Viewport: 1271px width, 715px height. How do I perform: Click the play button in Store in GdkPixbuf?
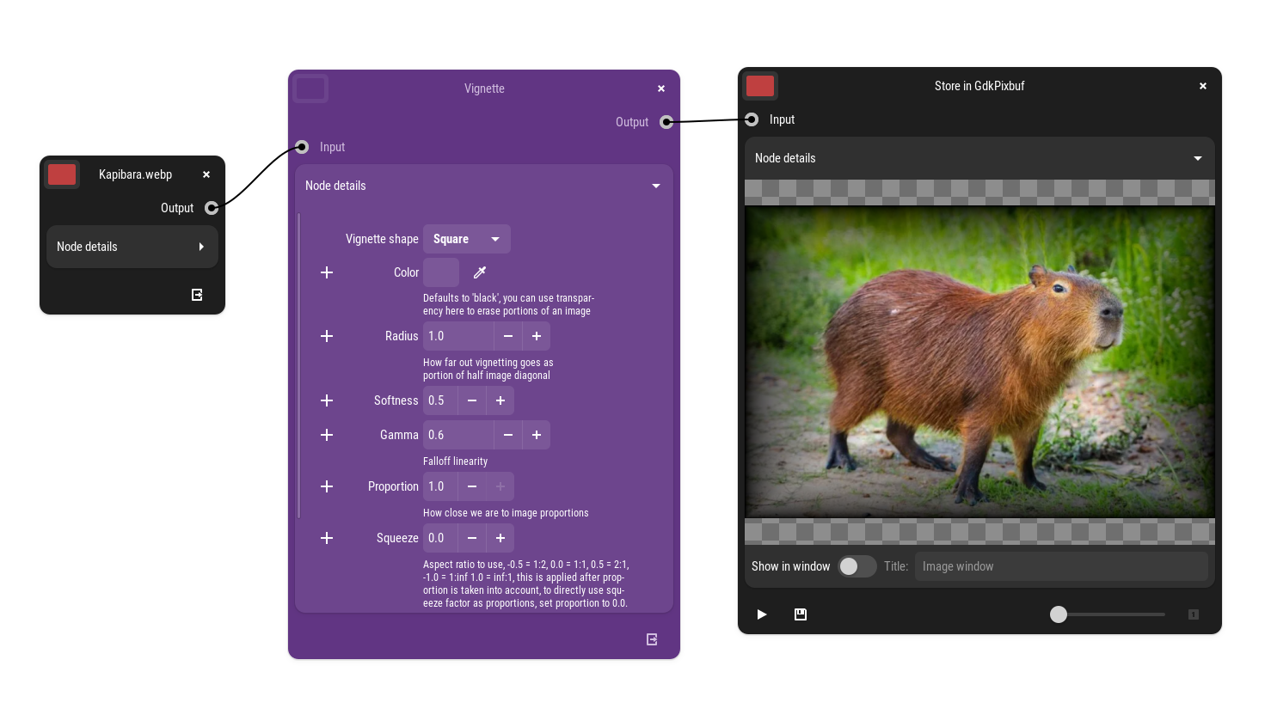(x=761, y=614)
